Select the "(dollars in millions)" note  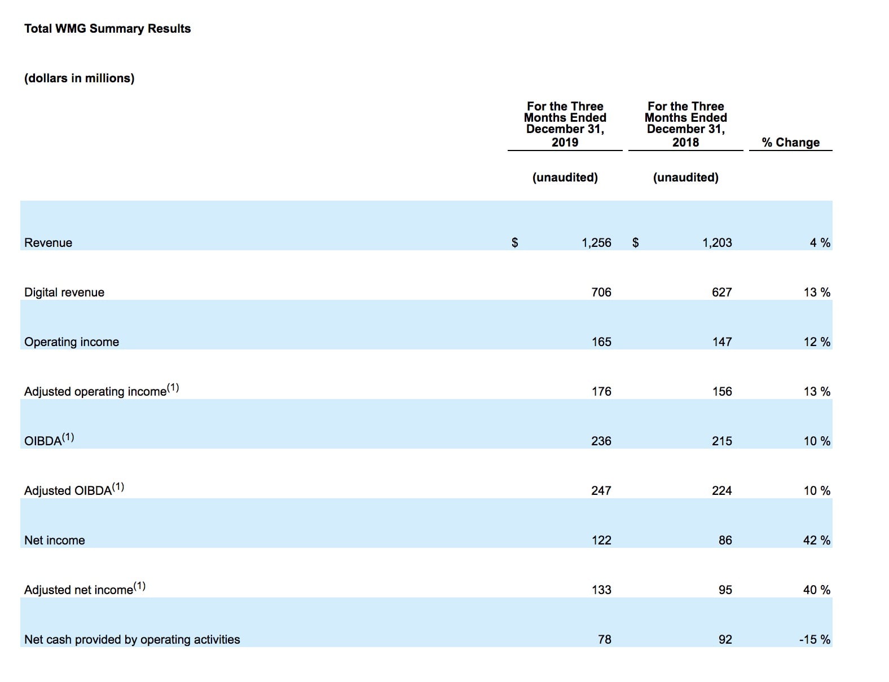coord(79,78)
